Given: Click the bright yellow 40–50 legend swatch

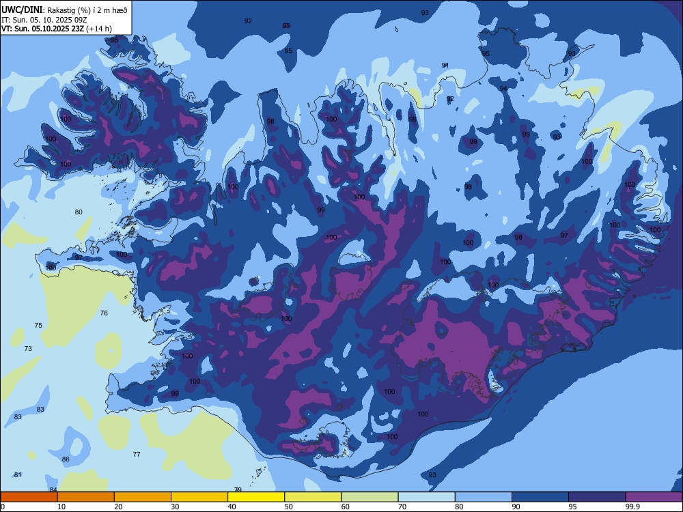Looking at the screenshot, I should [256, 497].
